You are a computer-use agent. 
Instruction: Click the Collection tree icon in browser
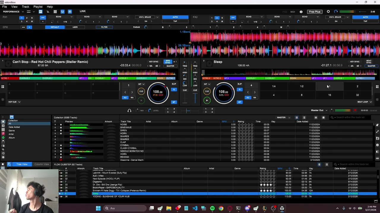(x=3, y=122)
